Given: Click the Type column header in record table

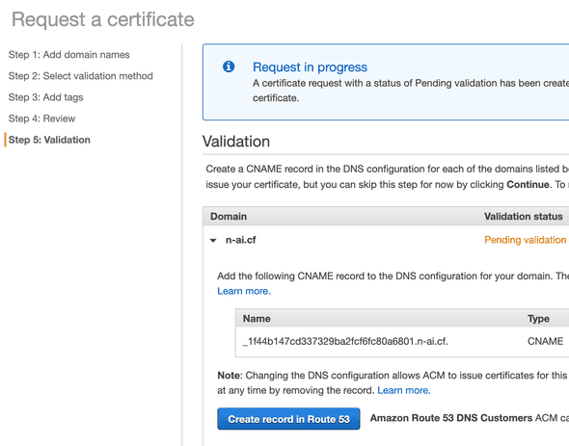Looking at the screenshot, I should (538, 319).
